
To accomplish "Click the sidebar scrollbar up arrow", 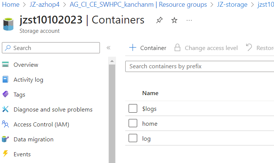I will [x=112, y=61].
